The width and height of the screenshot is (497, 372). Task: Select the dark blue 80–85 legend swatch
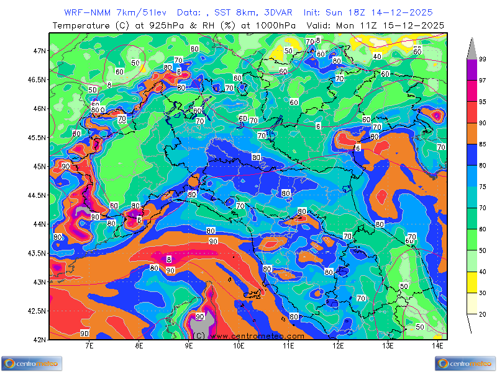coord(472,155)
